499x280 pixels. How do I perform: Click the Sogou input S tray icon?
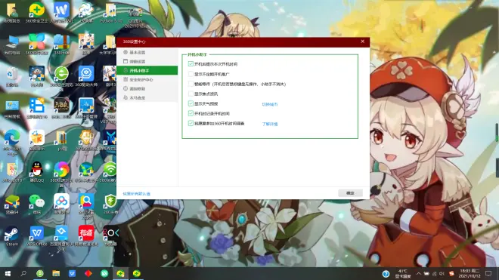click(x=451, y=273)
